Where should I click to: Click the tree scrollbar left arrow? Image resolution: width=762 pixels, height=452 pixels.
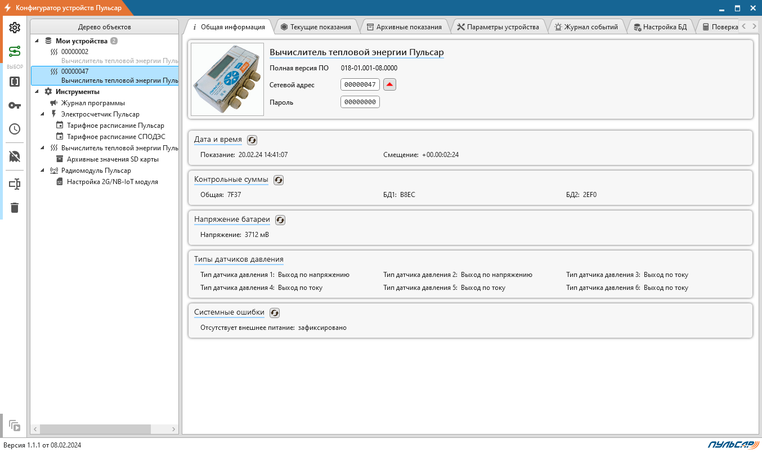point(35,429)
